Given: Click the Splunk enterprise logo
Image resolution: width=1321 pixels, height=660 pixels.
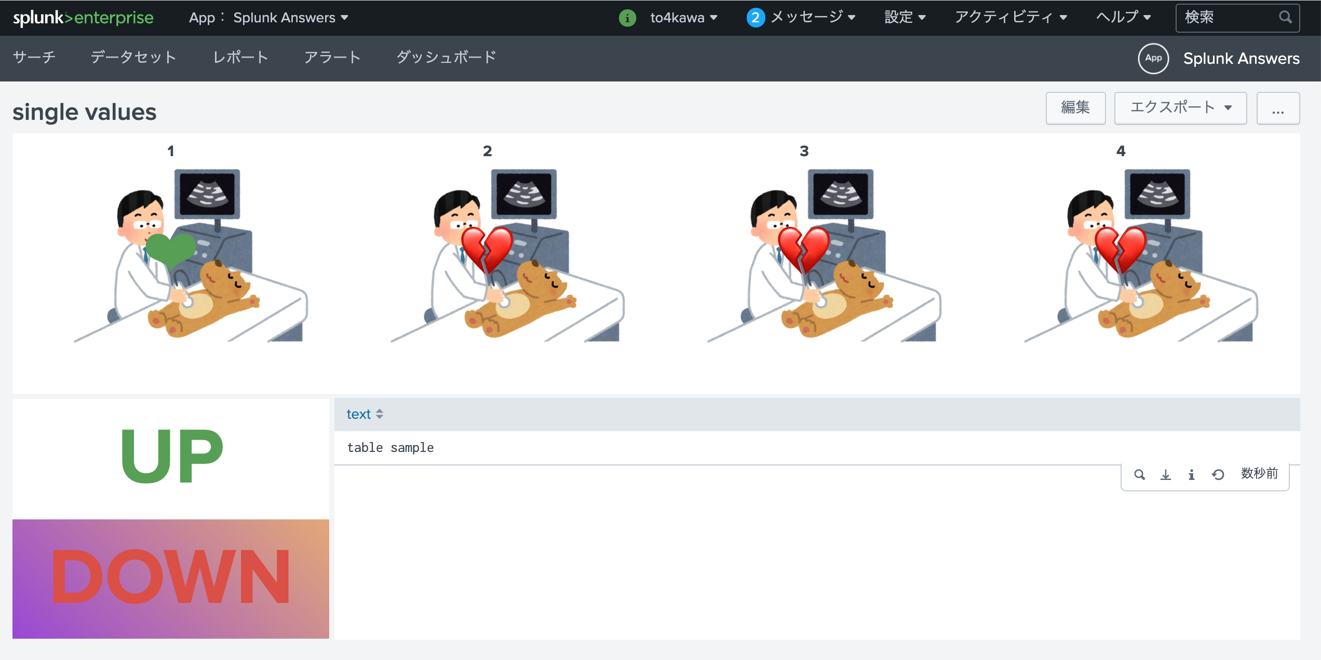Looking at the screenshot, I should (x=83, y=17).
